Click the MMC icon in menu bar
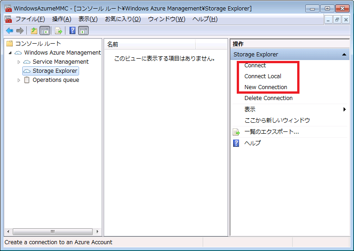This screenshot has height=251, width=354. click(8, 19)
